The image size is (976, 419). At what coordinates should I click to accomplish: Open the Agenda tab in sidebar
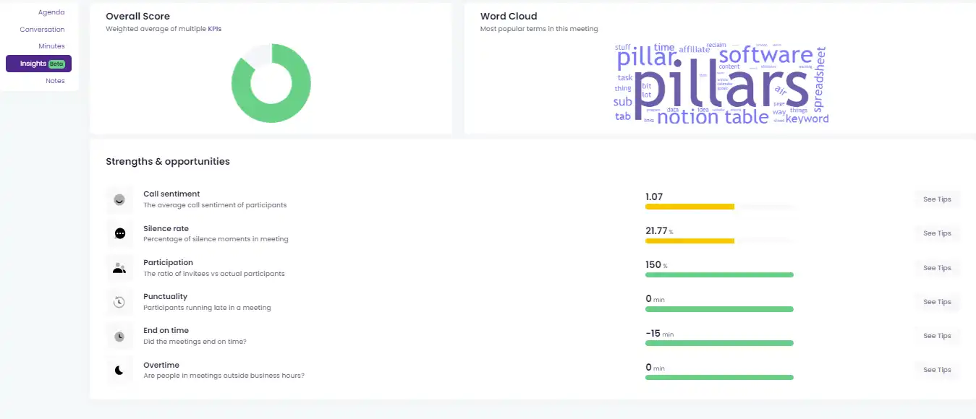click(51, 12)
